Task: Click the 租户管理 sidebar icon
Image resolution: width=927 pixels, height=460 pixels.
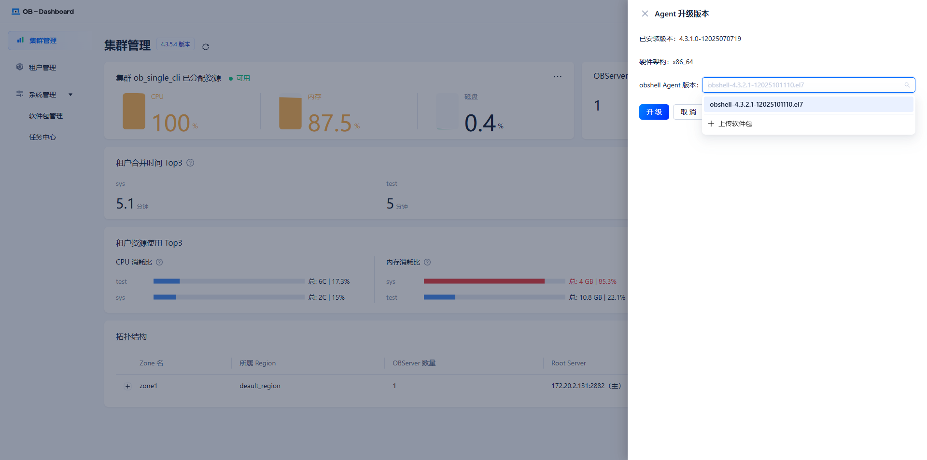Action: (20, 67)
